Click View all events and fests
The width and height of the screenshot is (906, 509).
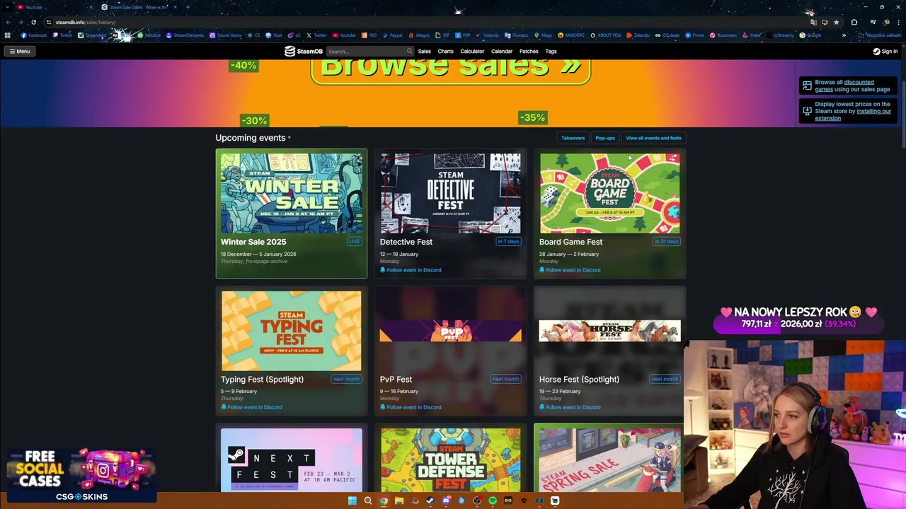pyautogui.click(x=653, y=138)
